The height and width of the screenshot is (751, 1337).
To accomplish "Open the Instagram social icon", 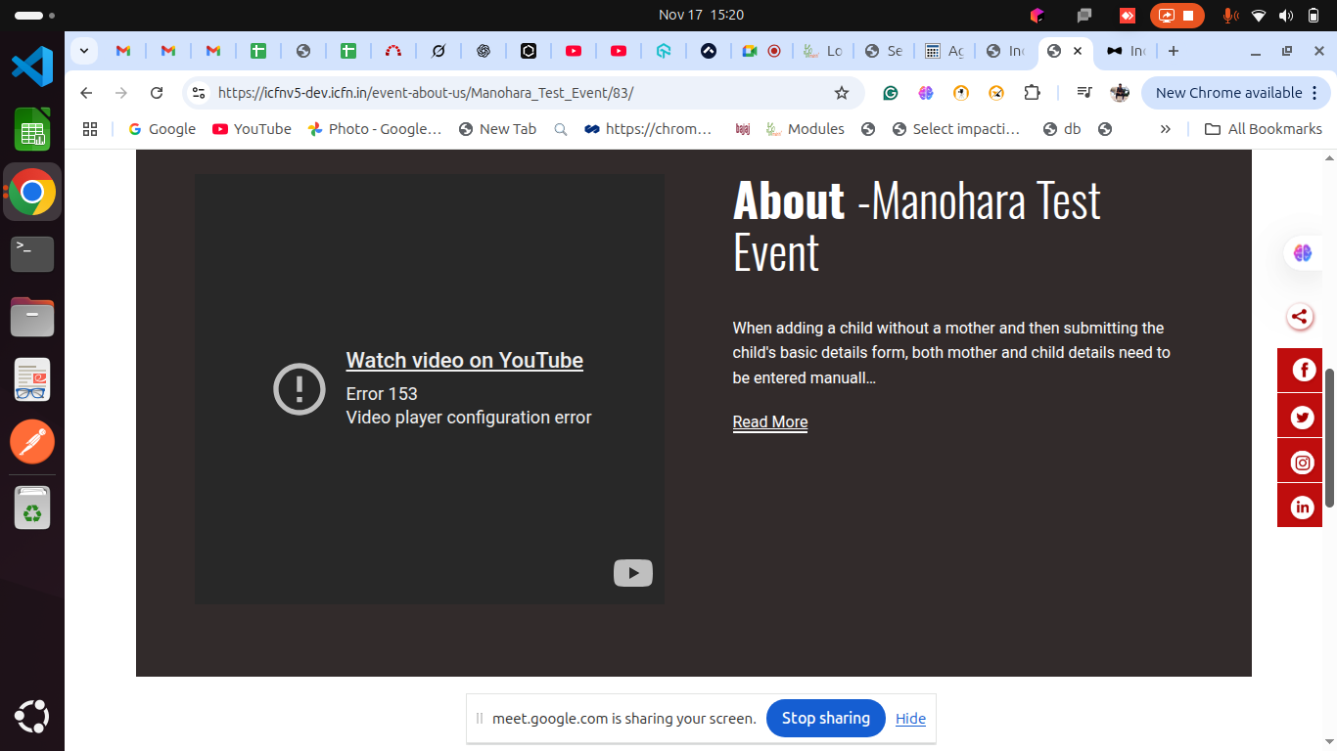I will [1302, 463].
